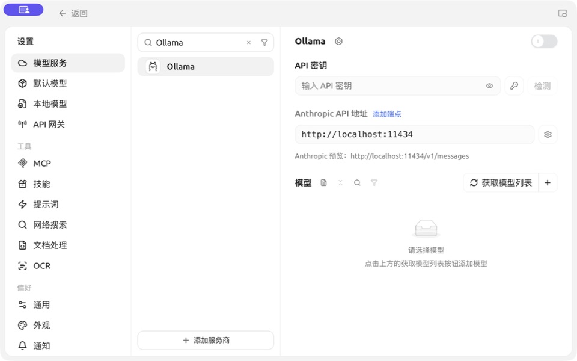Click the provider filter funnel icon

pyautogui.click(x=264, y=42)
